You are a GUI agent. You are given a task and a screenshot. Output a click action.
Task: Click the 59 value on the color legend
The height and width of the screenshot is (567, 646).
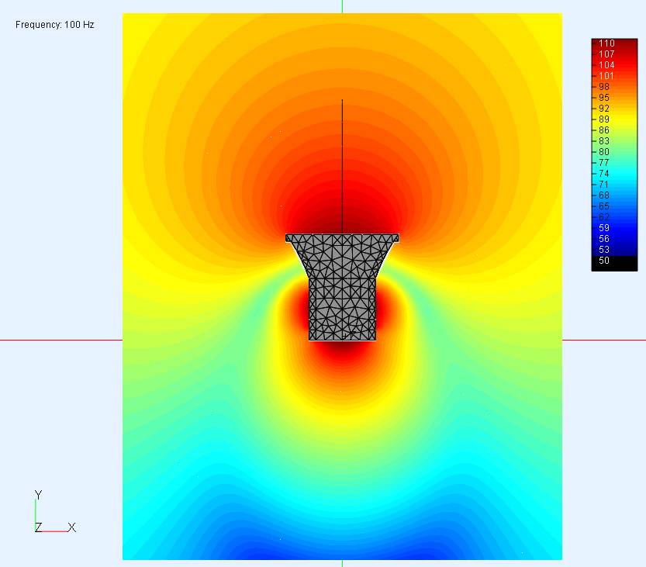point(604,228)
